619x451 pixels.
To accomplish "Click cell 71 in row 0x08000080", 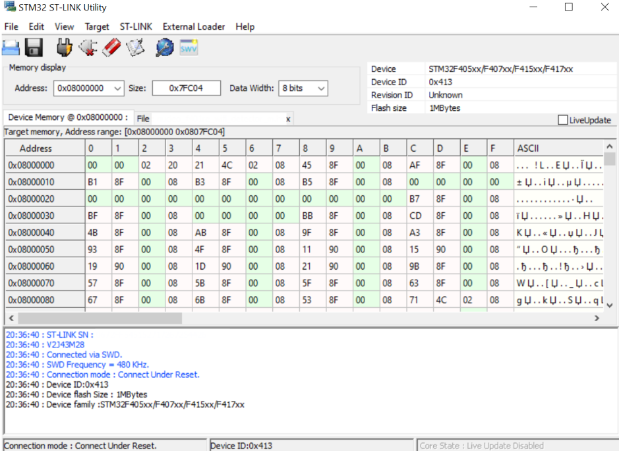I will coord(420,300).
